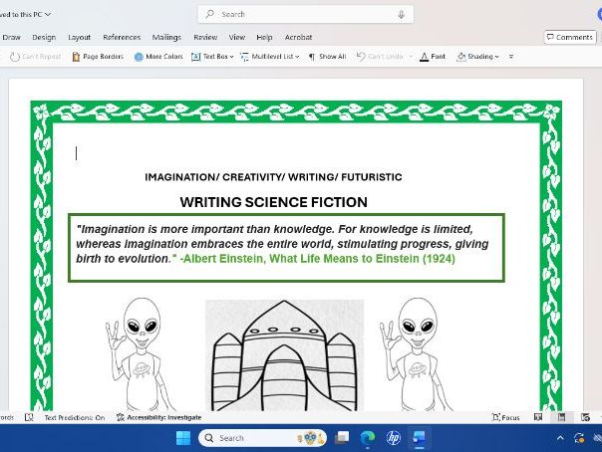Open Customize Quick Access Toolbar dropdown
This screenshot has width=602, height=452.
coord(511,57)
